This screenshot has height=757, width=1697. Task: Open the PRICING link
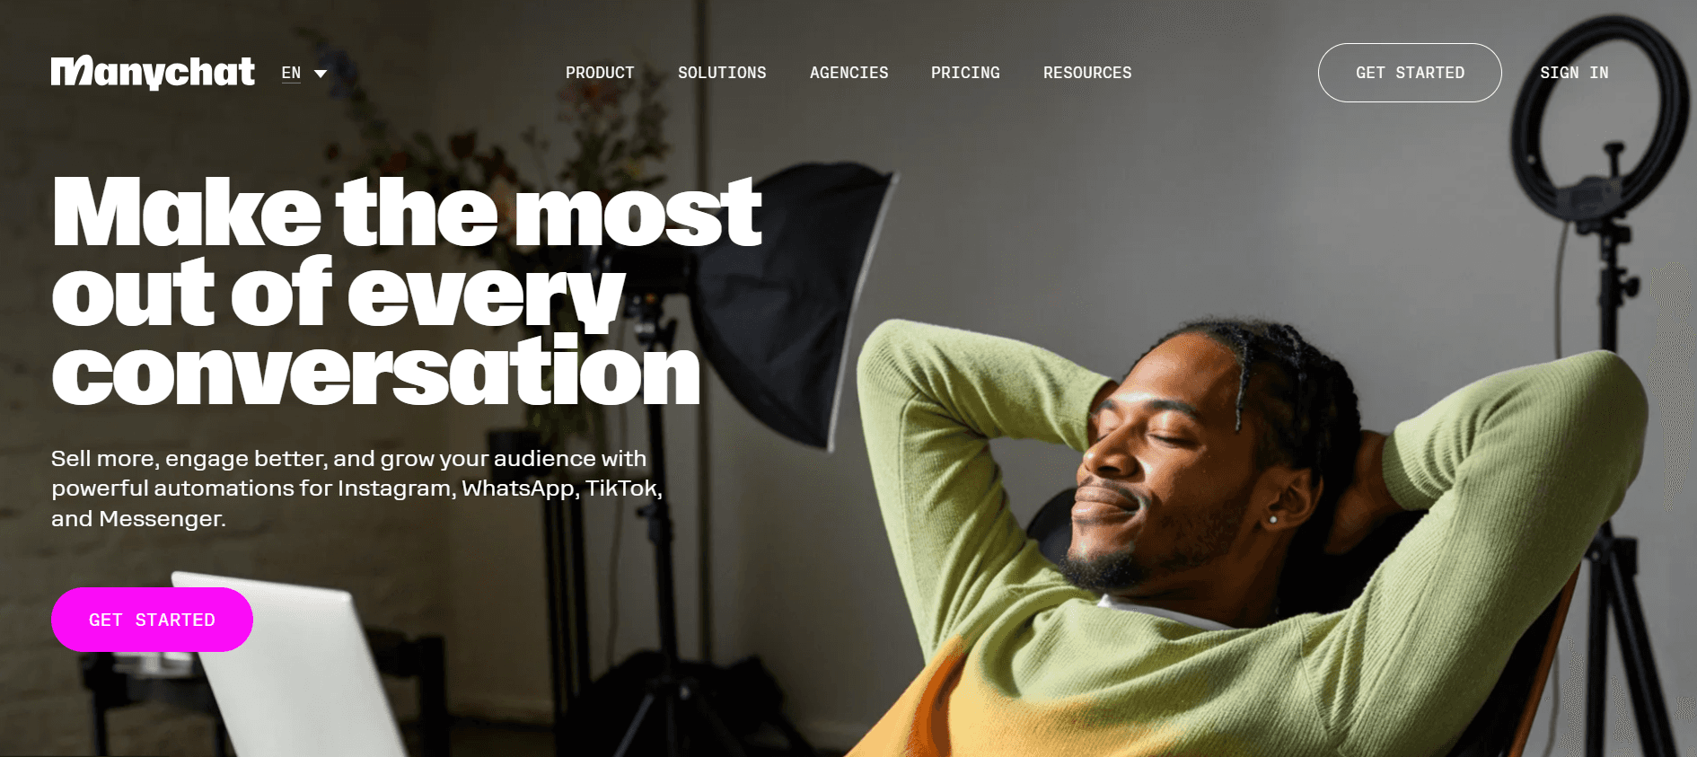[x=965, y=73]
